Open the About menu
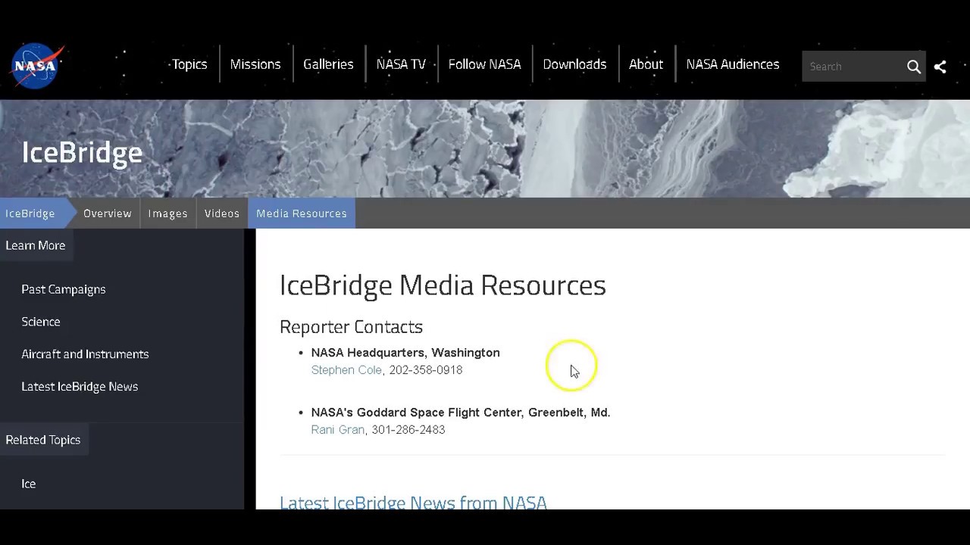 click(x=646, y=64)
